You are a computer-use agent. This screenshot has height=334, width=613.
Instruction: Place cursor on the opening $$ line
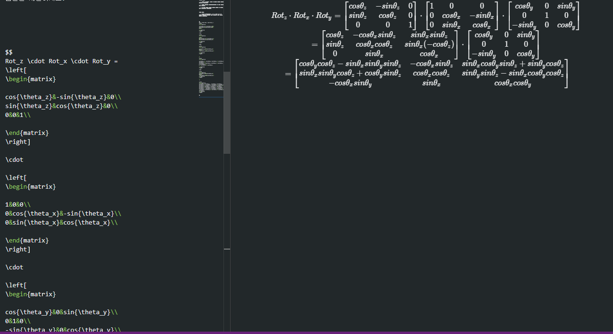pyautogui.click(x=9, y=52)
